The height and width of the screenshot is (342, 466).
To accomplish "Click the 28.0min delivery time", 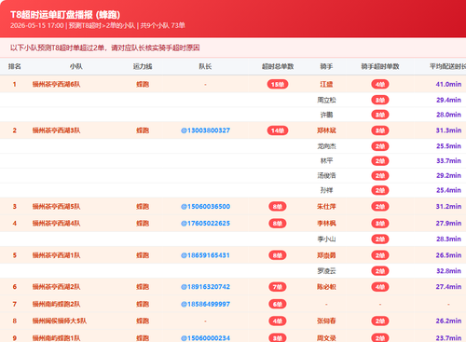I will tap(448, 115).
